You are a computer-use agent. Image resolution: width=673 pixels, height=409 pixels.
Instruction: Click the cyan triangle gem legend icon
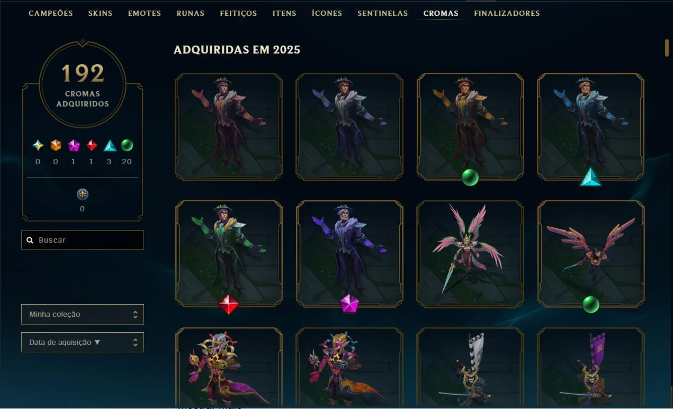point(110,146)
